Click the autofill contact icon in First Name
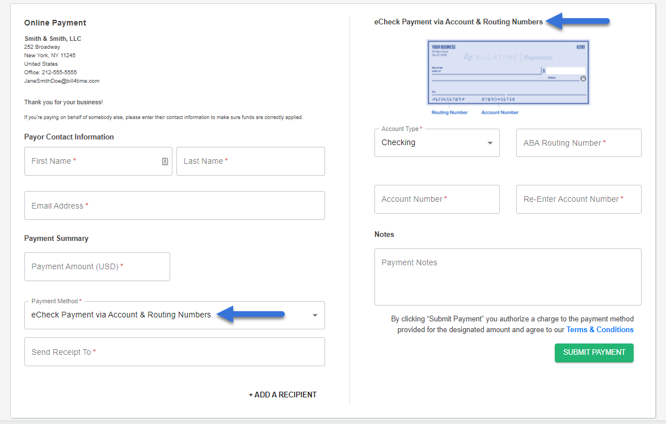 pyautogui.click(x=165, y=162)
